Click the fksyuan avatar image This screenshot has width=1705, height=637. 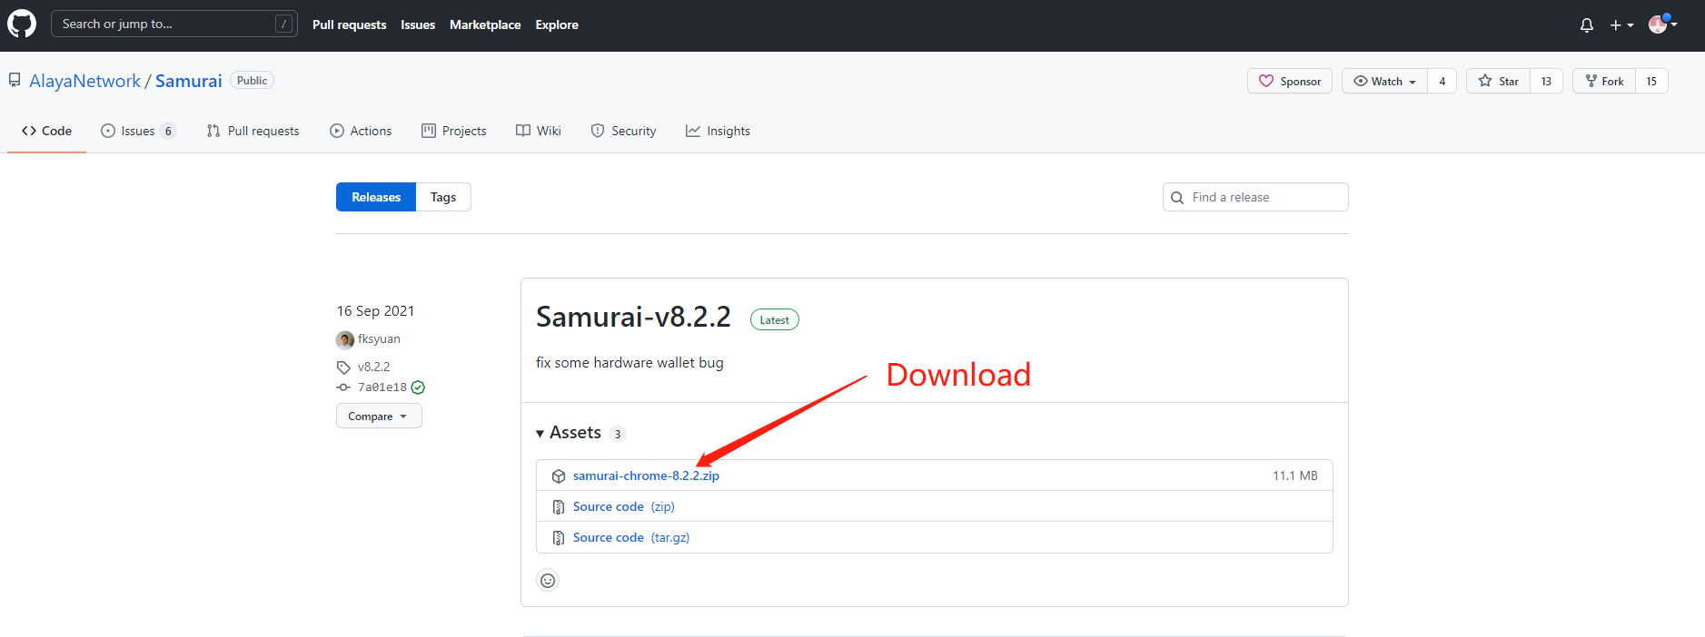click(x=345, y=339)
